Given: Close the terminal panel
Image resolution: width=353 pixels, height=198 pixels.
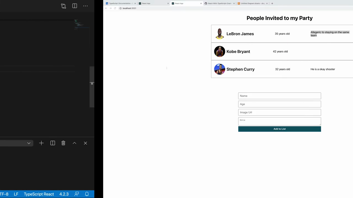Looking at the screenshot, I should click(x=85, y=143).
